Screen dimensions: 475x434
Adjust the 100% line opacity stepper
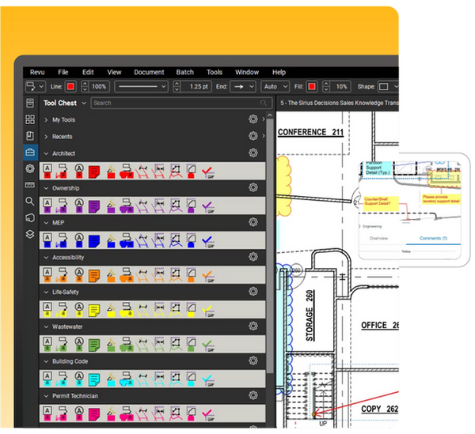click(x=85, y=86)
